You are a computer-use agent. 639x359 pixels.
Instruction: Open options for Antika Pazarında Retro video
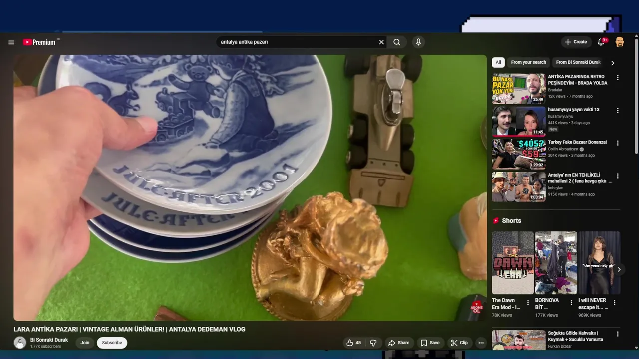tap(618, 78)
